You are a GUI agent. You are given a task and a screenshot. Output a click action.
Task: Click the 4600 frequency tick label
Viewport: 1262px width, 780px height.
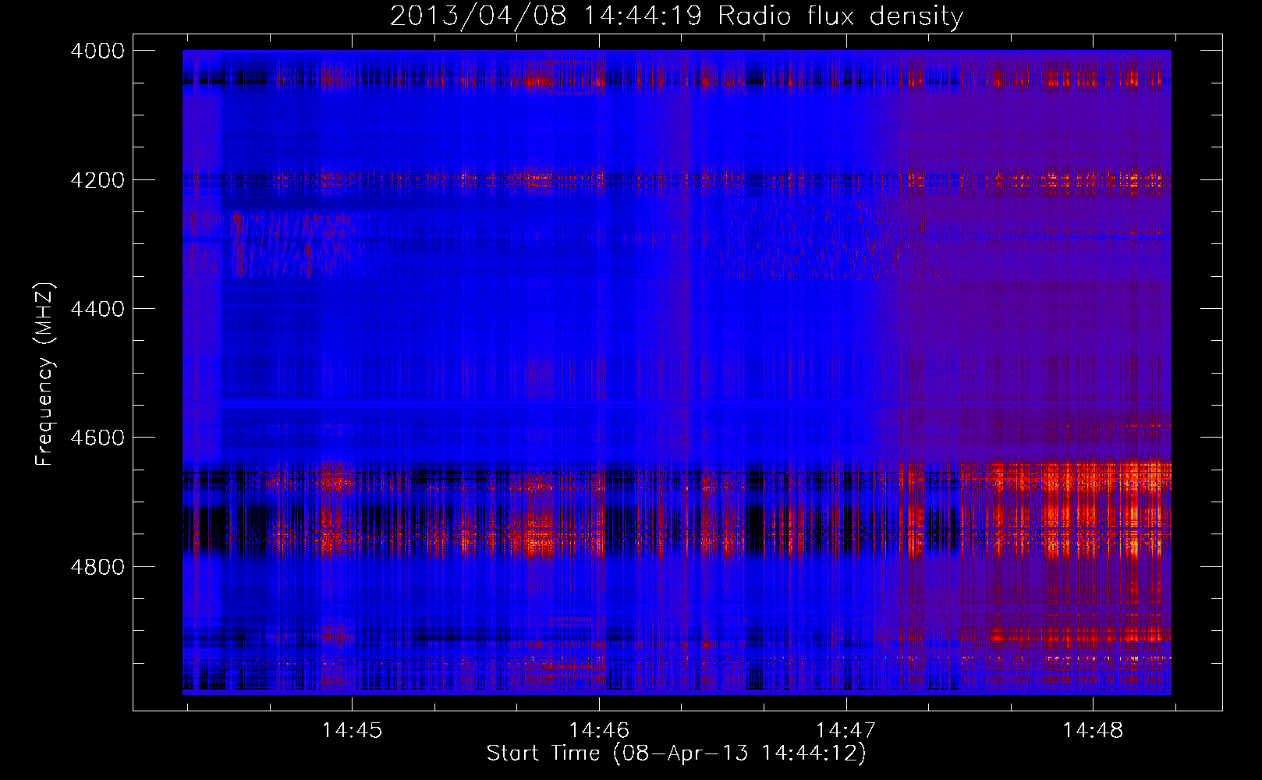(97, 438)
